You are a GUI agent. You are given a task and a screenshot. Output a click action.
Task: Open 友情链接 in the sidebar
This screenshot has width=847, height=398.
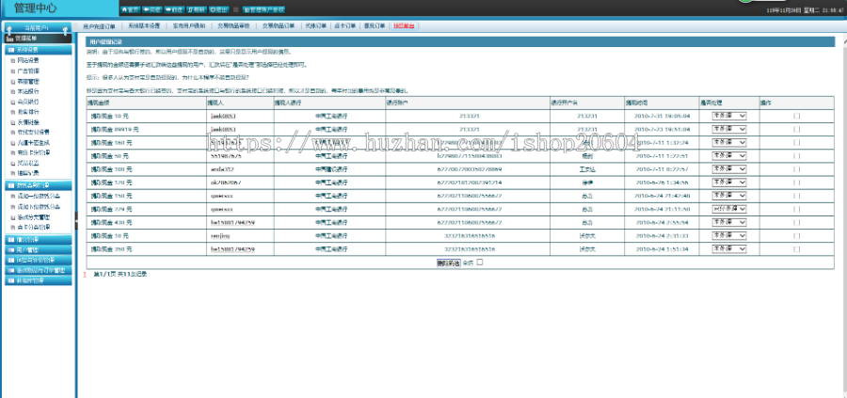27,122
